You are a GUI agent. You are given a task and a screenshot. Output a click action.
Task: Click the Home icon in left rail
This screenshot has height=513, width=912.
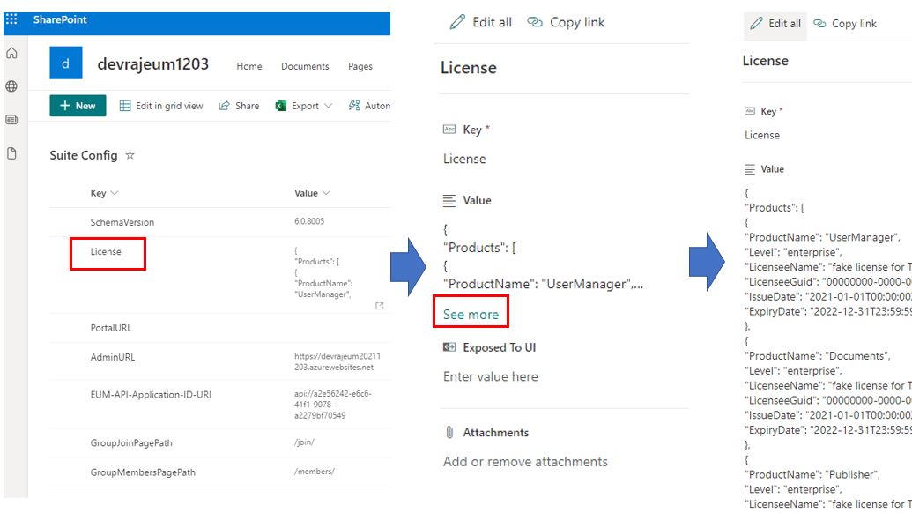[x=11, y=54]
